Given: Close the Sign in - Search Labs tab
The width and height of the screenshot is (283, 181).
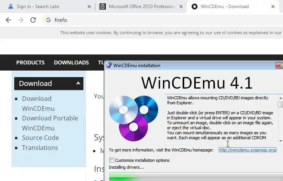Looking at the screenshot, I should click(89, 7).
